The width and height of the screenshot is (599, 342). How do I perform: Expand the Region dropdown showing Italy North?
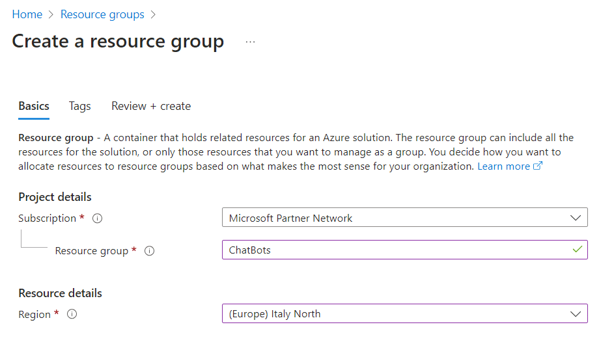click(x=404, y=314)
